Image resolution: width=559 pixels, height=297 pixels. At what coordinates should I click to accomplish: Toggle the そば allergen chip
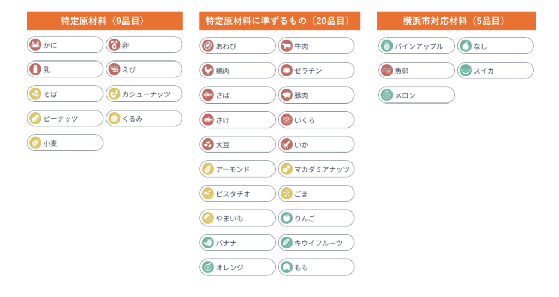point(65,94)
